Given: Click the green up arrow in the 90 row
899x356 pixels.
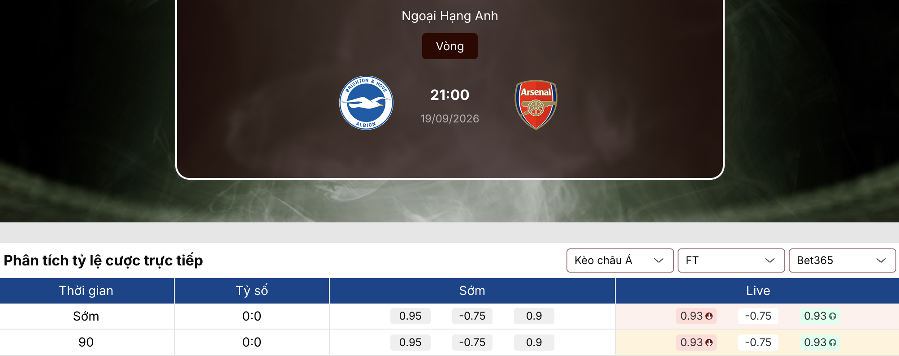Looking at the screenshot, I should coord(833,343).
